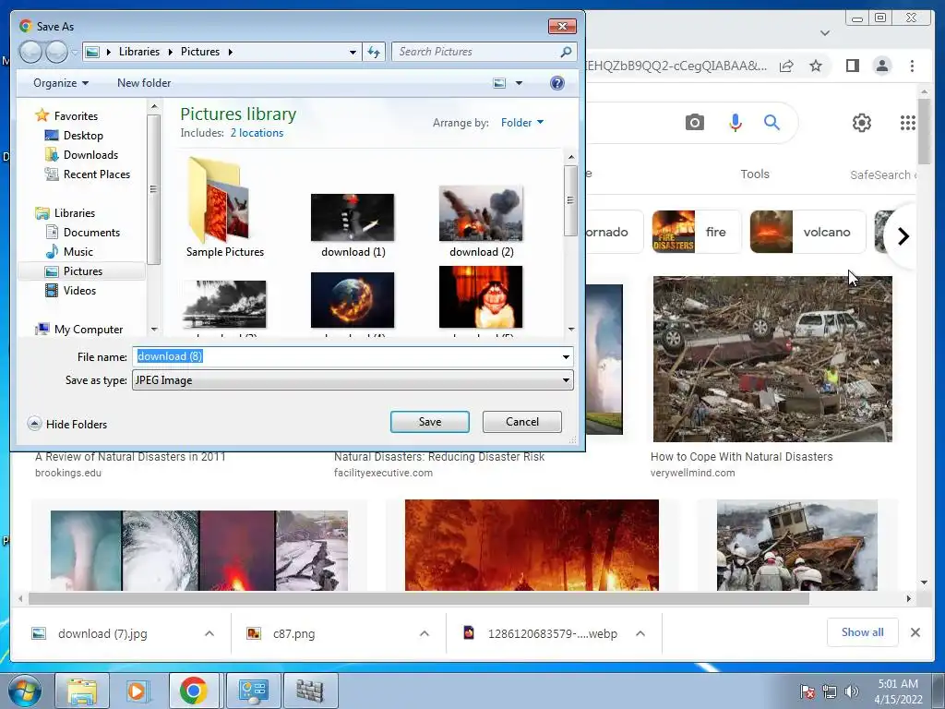The width and height of the screenshot is (945, 709).
Task: Select the volcano suggestion chip
Action: (807, 232)
